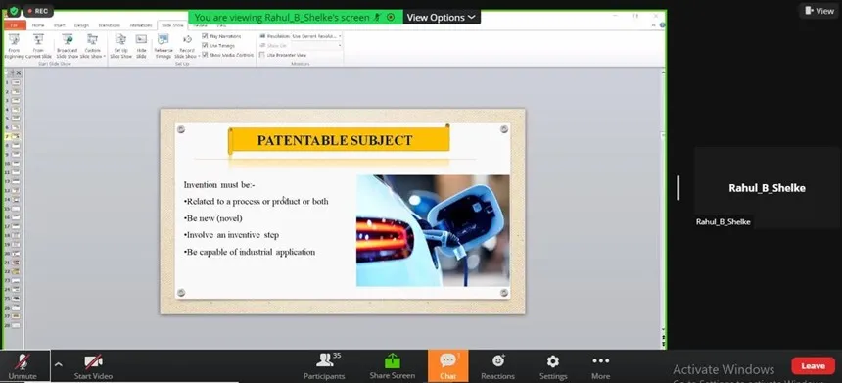Image resolution: width=842 pixels, height=383 pixels.
Task: Click the green encryption shield icon
Action: 14,11
